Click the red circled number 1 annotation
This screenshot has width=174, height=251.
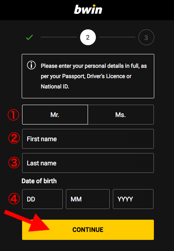tap(13, 115)
